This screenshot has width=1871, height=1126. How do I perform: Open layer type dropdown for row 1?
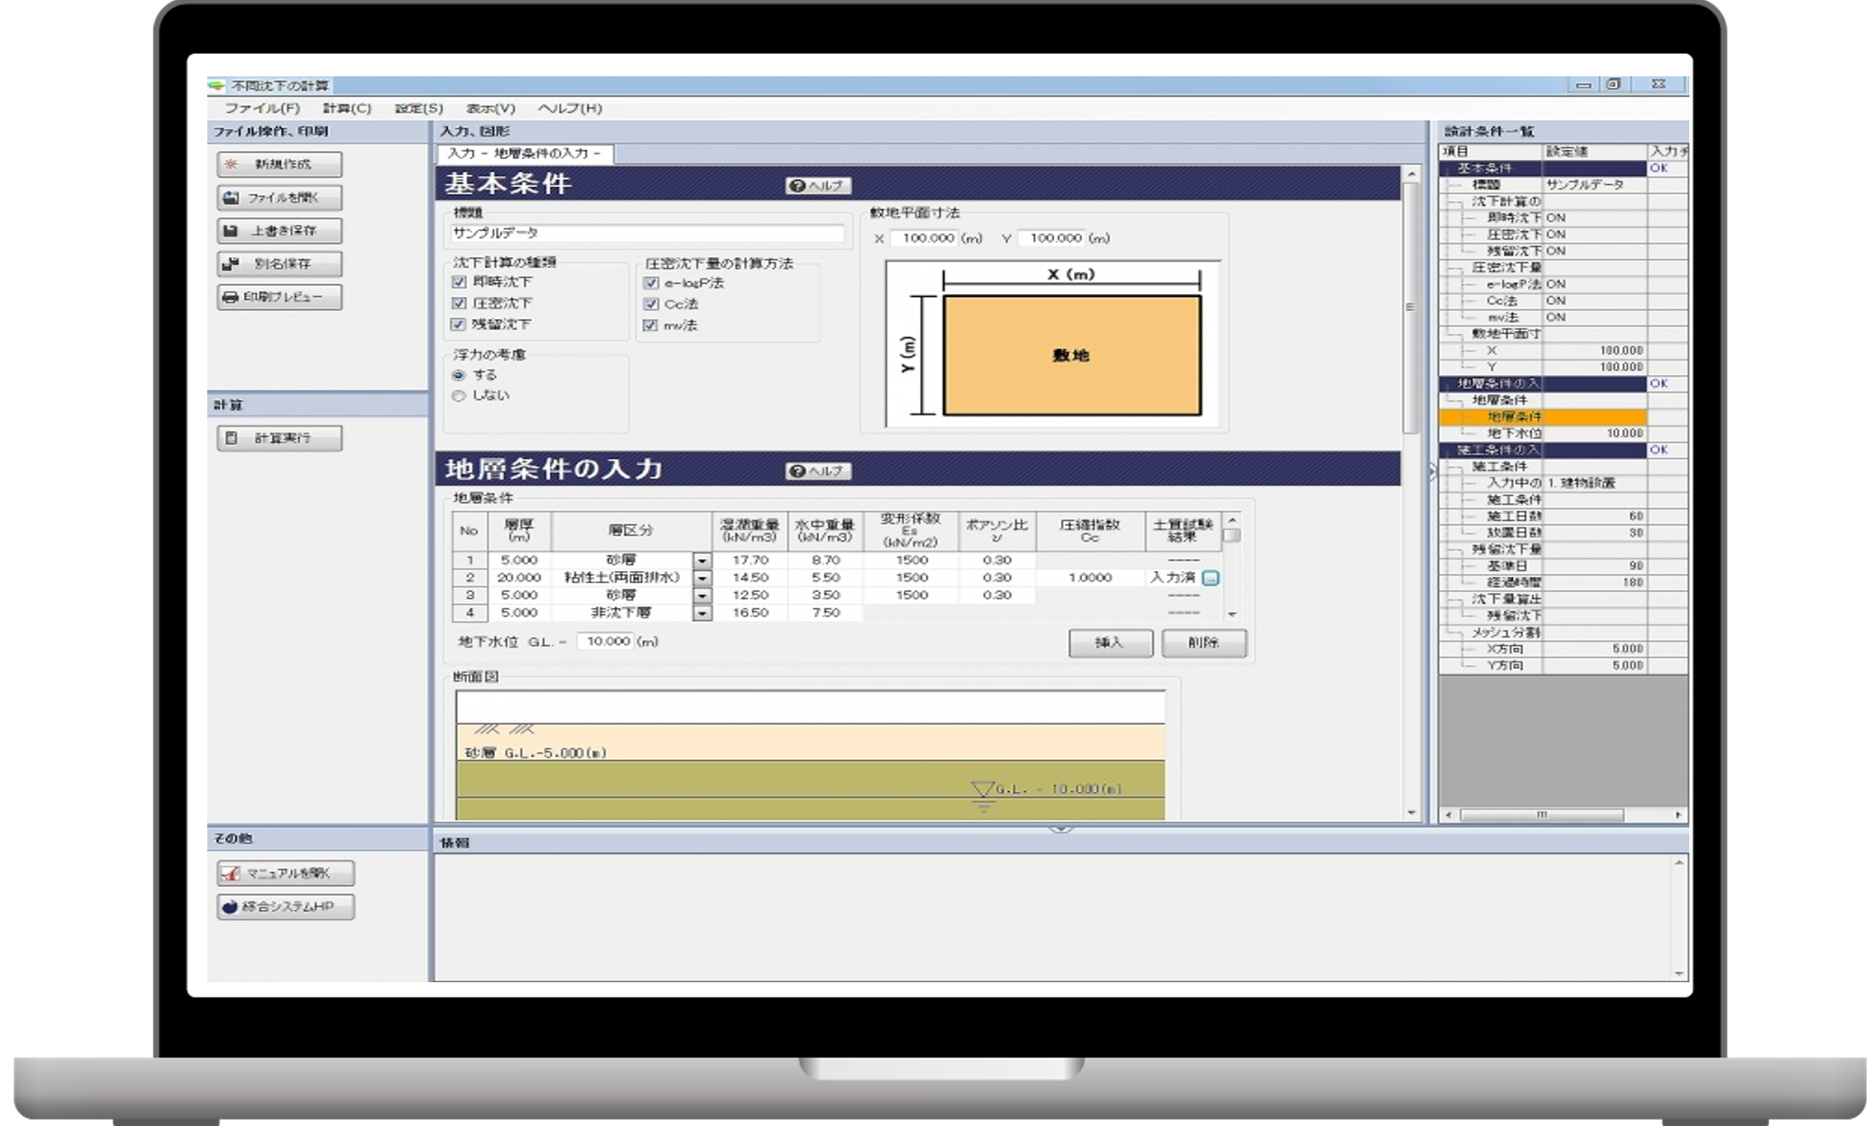point(702,561)
